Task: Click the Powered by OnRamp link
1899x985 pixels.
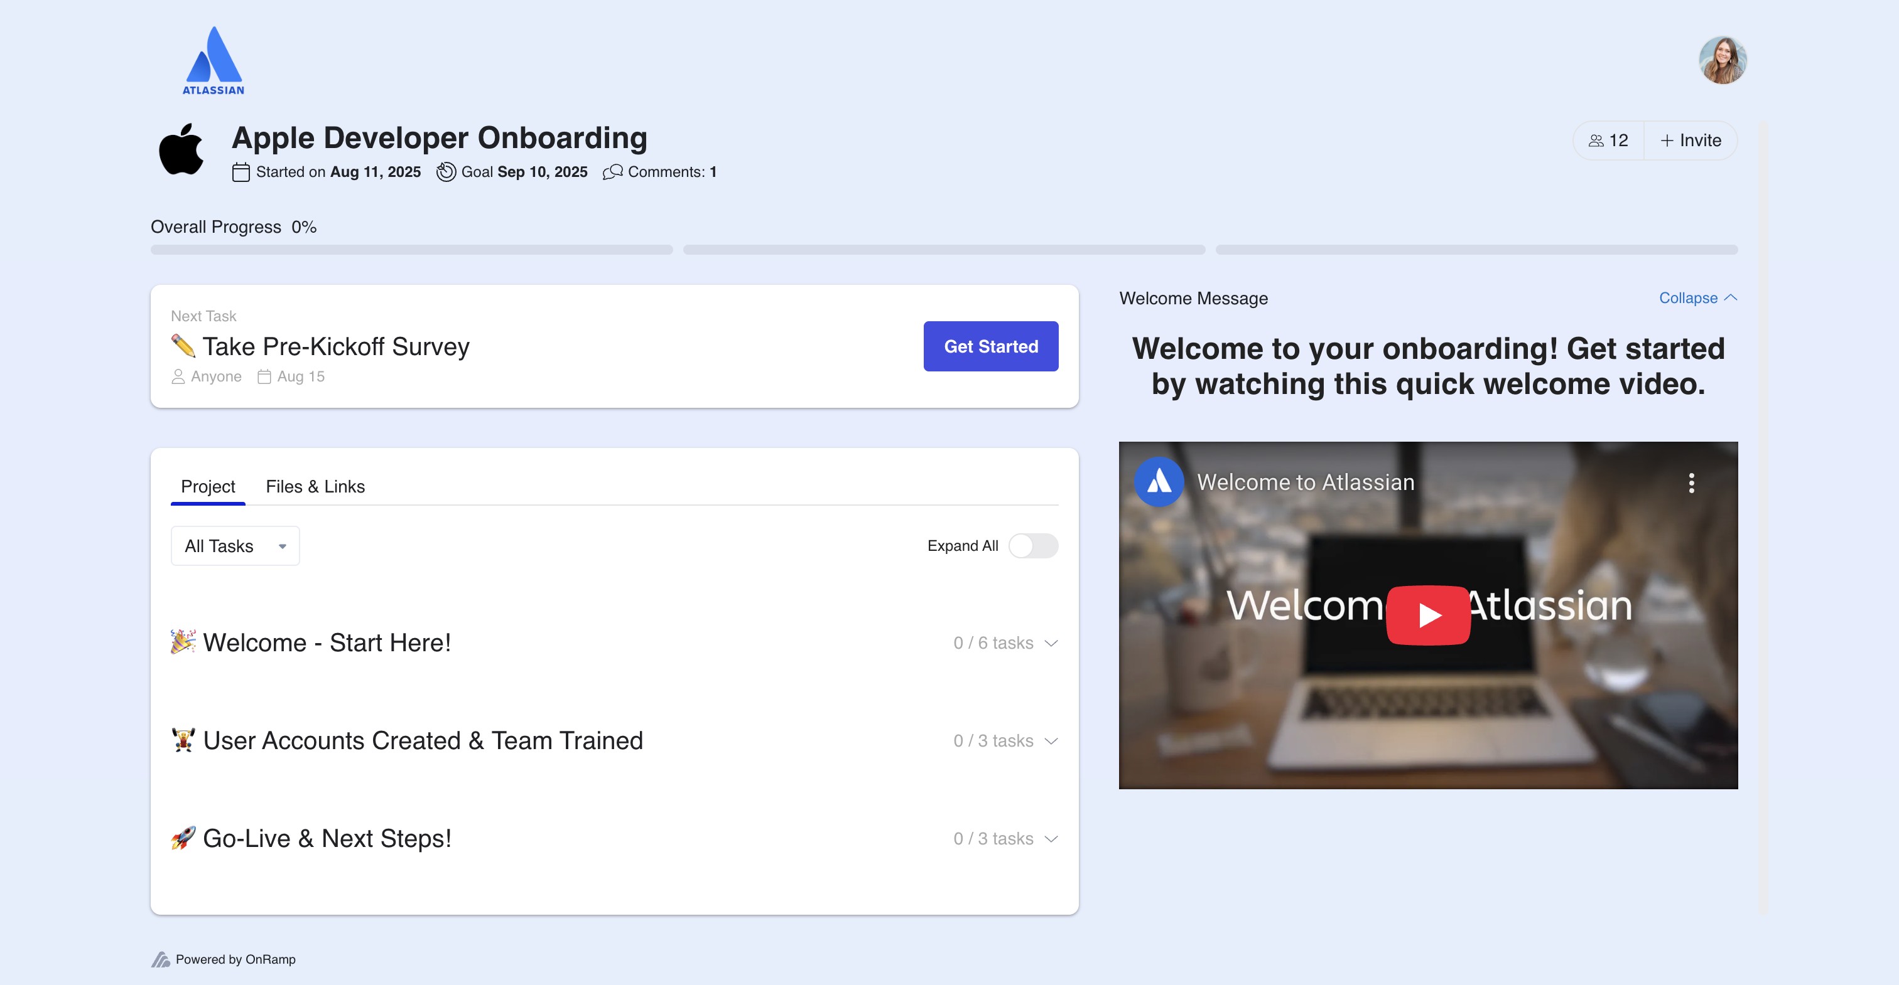Action: (x=224, y=959)
